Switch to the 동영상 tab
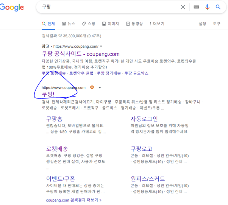The height and width of the screenshot is (205, 228). point(134,24)
